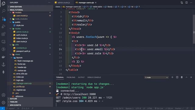
Task: Open the Docker view whale icon
Action: coord(3,57)
